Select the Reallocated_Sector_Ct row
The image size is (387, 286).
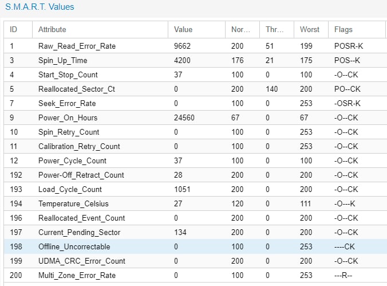click(195, 89)
